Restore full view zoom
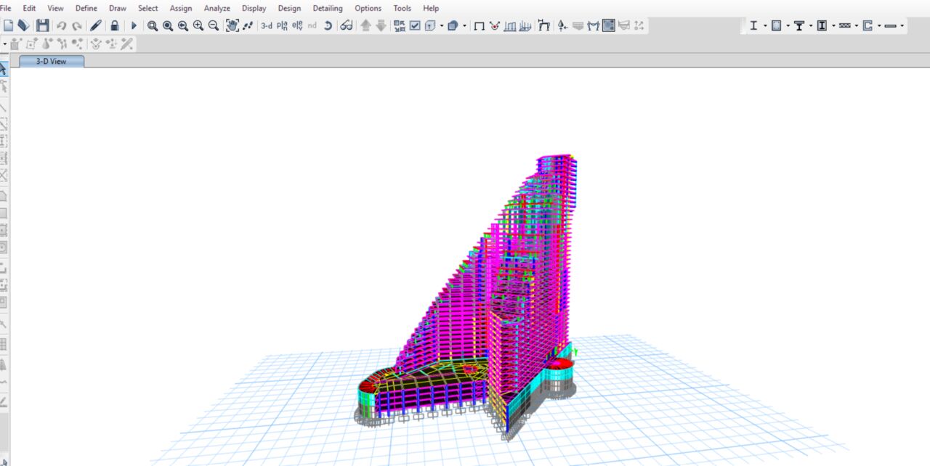The height and width of the screenshot is (466, 930). [168, 25]
